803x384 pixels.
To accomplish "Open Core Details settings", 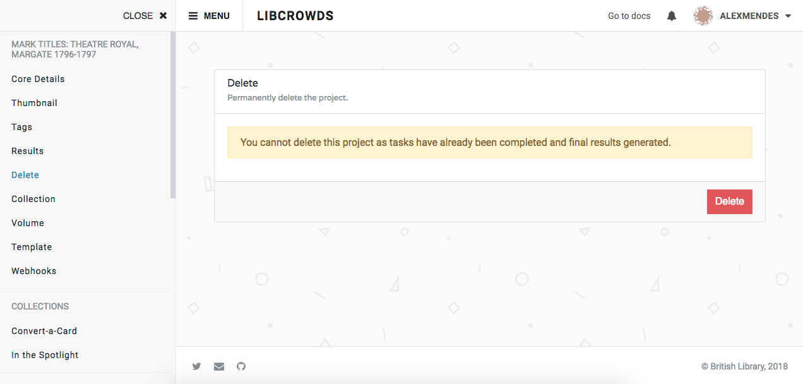I will [x=38, y=78].
